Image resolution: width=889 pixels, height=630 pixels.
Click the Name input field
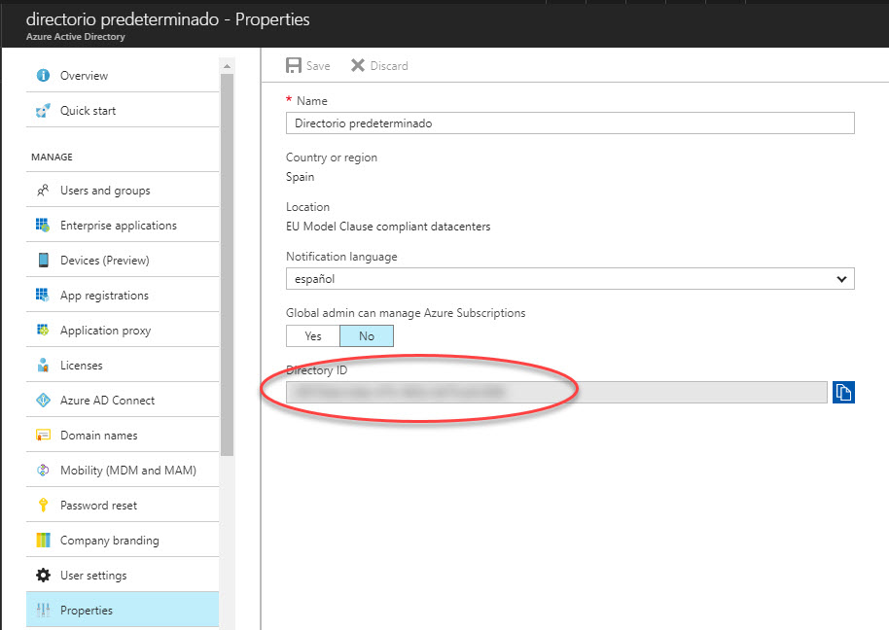pos(570,122)
